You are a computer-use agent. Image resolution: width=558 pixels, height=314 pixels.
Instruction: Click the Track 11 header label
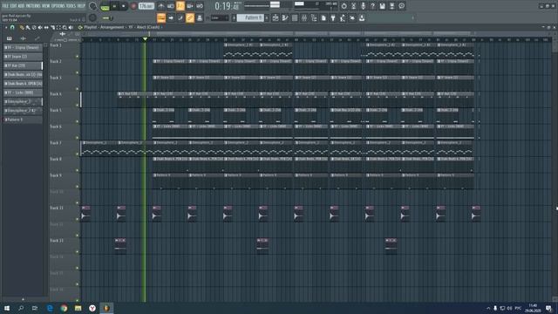pyautogui.click(x=57, y=208)
